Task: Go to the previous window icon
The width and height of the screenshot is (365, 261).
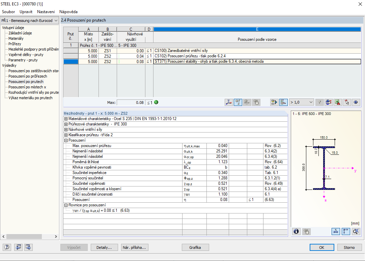Action: (18, 247)
